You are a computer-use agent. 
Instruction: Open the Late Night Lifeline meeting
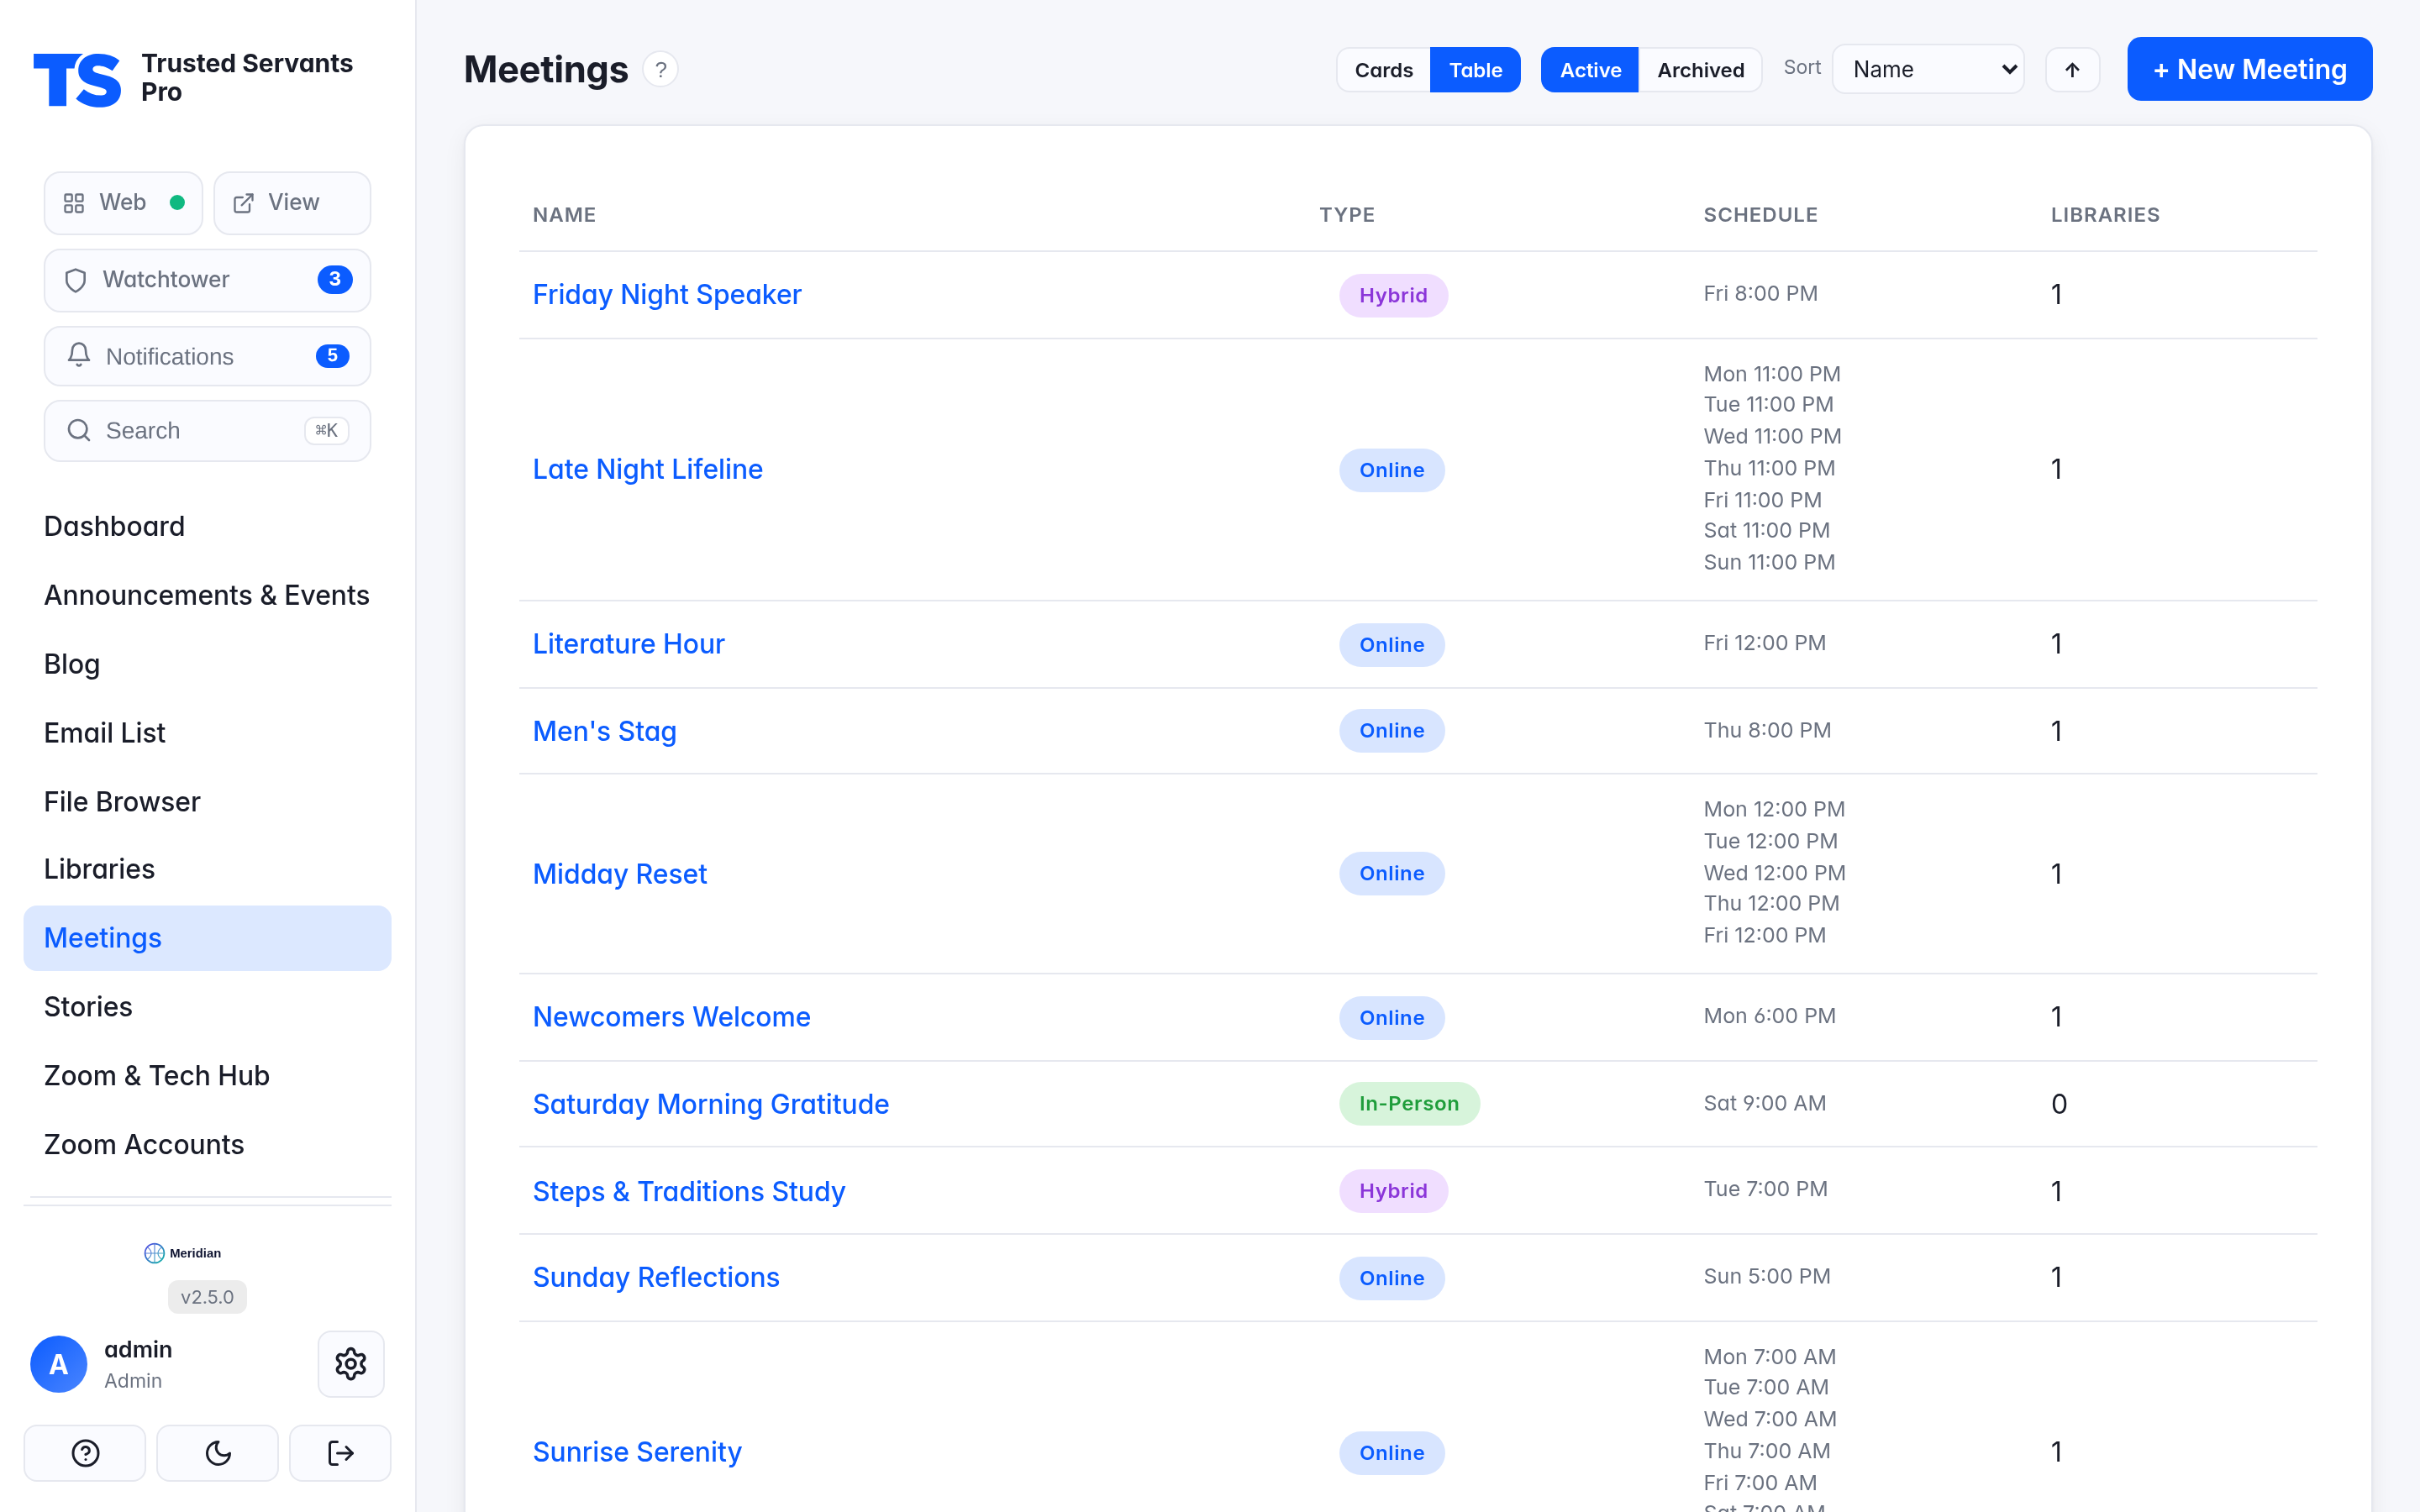[x=648, y=470]
